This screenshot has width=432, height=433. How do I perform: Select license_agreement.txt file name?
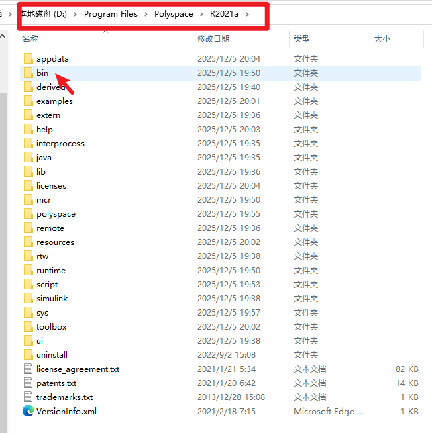tap(78, 369)
